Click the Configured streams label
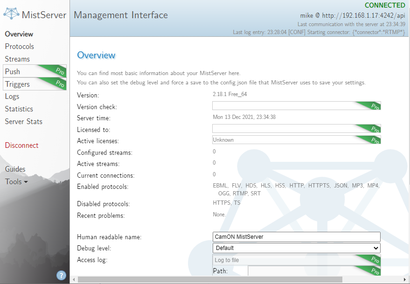Screen dimensions: 410x284 [x=104, y=152]
